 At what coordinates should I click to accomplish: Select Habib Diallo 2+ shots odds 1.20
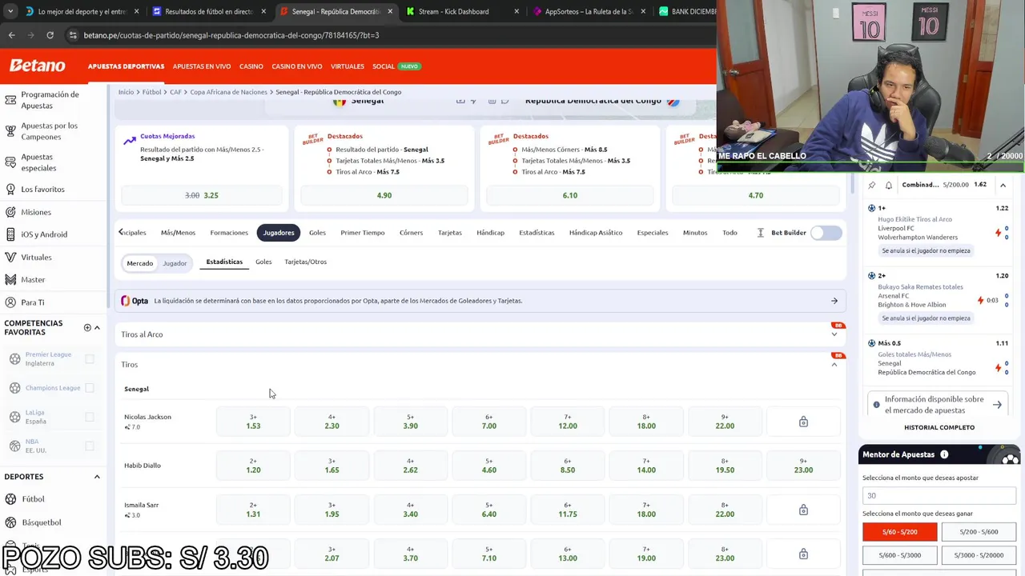point(253,466)
